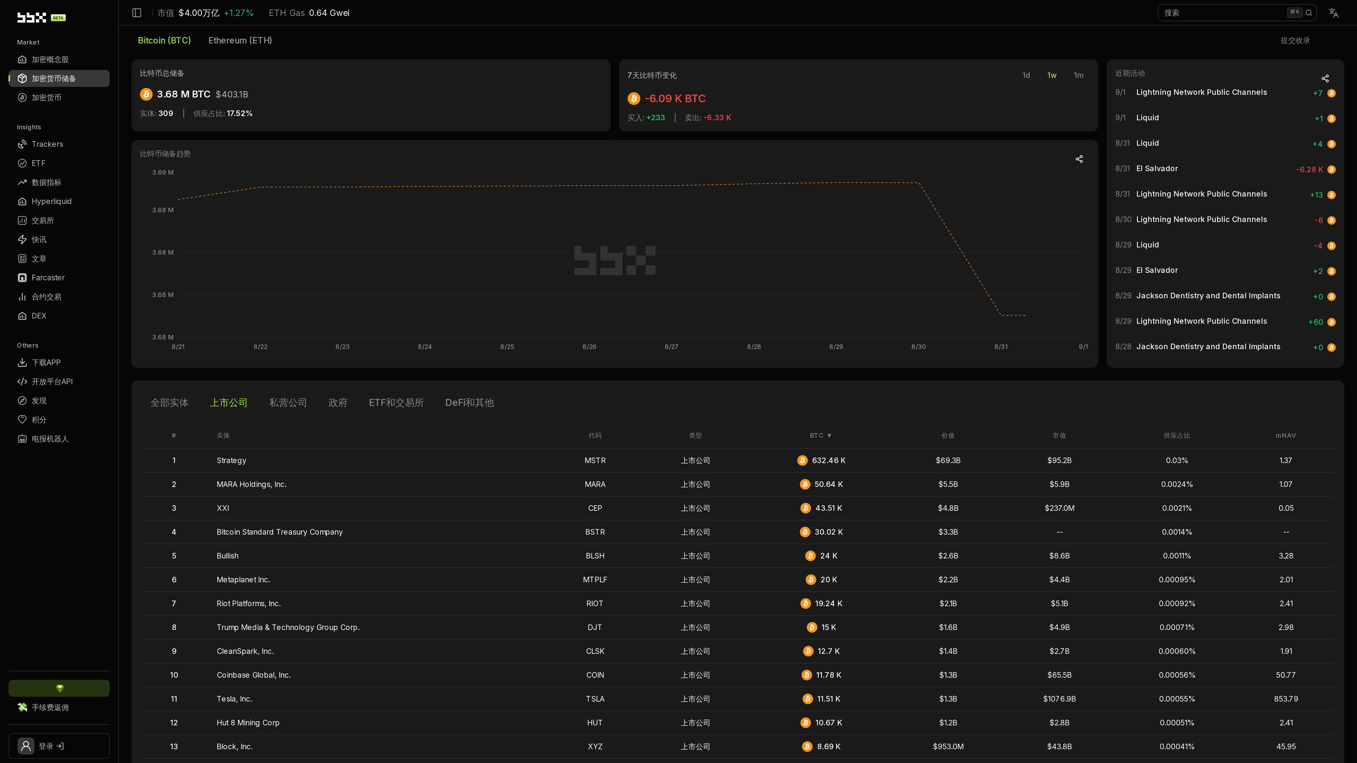
Task: Switch to Bitcoin (BTC) tab
Action: (x=164, y=41)
